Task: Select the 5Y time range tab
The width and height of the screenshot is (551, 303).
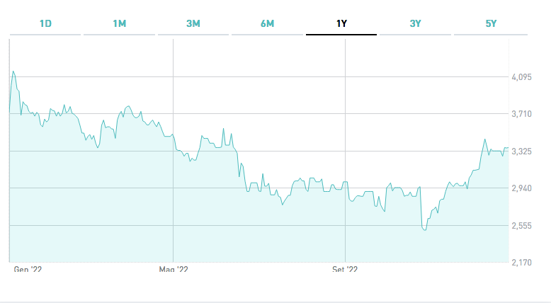Action: [491, 23]
